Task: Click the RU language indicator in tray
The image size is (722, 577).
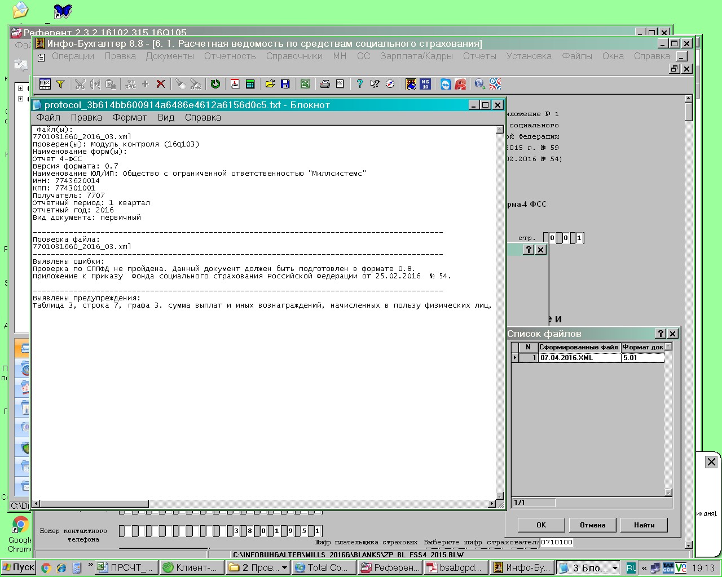Action: 631,568
